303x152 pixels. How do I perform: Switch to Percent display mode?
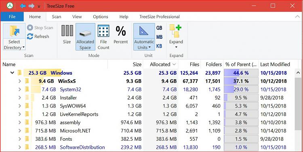click(121, 35)
